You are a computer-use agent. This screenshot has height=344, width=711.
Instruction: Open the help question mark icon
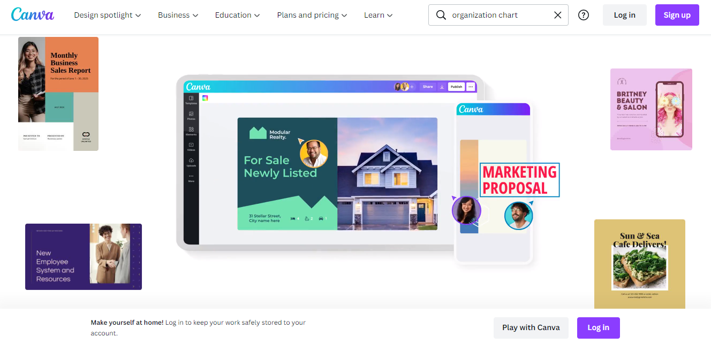[584, 15]
